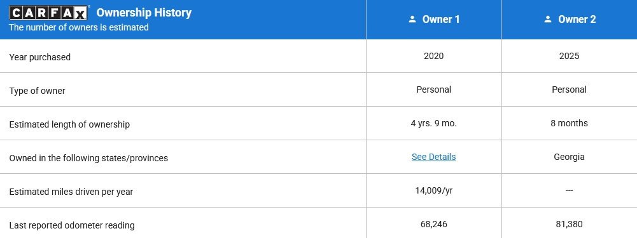Click the Year purchased row label
Viewport: 637px width, 238px height.
[40, 57]
